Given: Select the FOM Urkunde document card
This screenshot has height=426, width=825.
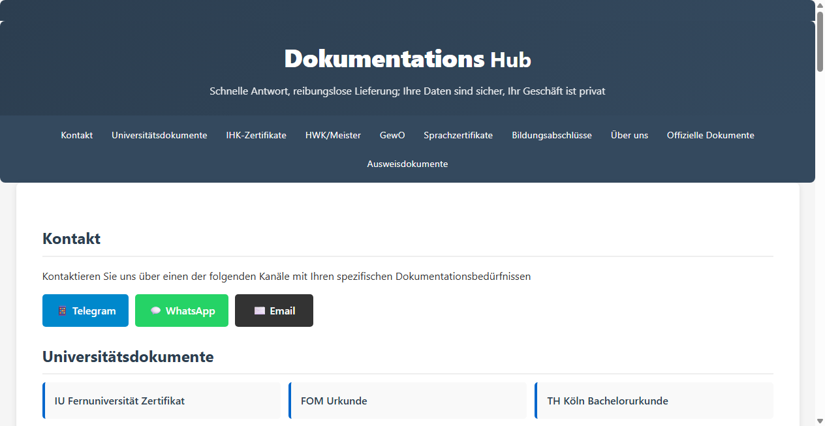Looking at the screenshot, I should tap(407, 401).
